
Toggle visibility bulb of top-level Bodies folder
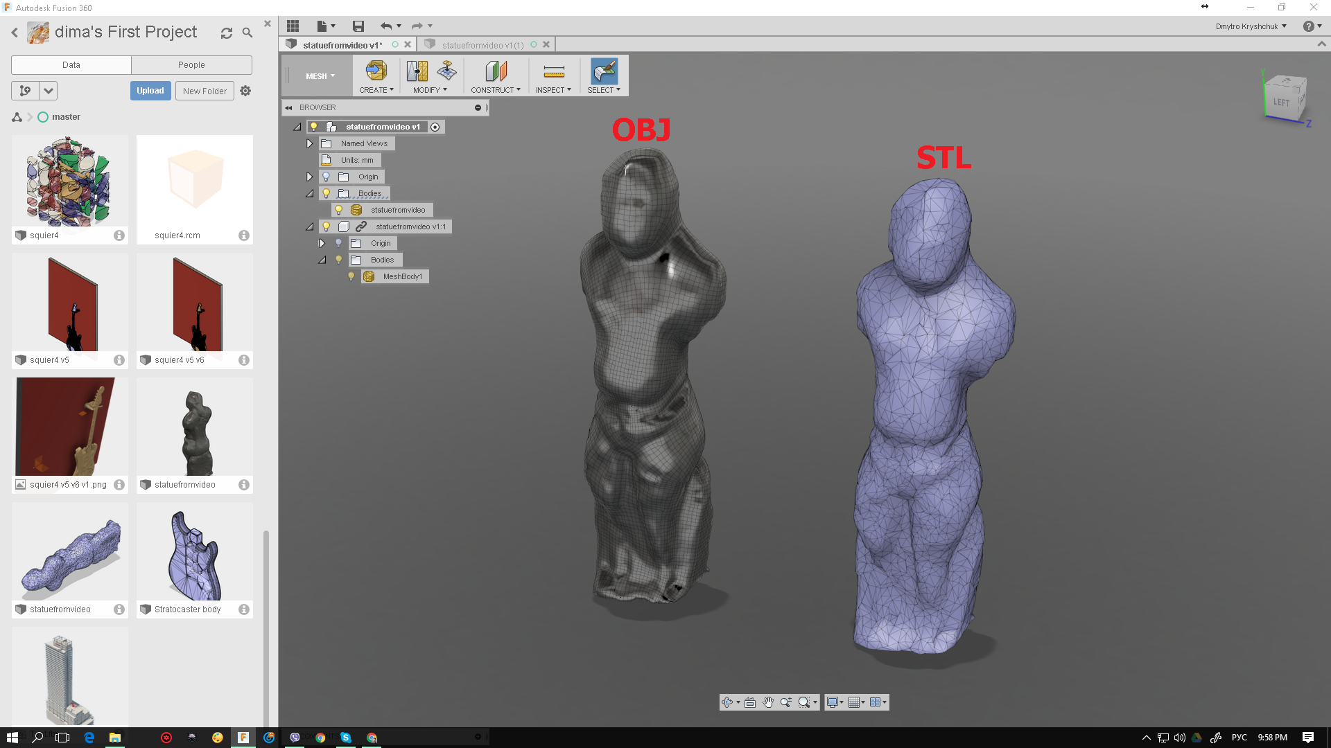[326, 193]
